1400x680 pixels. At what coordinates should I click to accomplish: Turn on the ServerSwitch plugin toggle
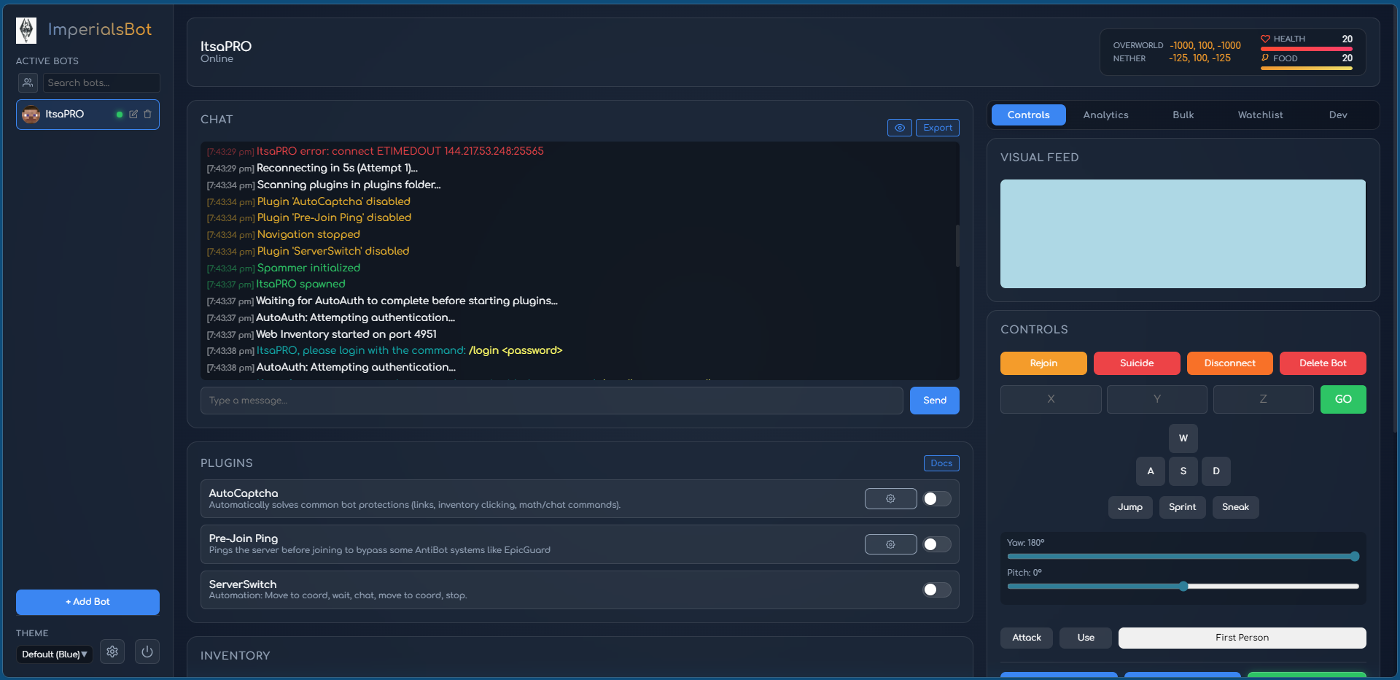(936, 590)
